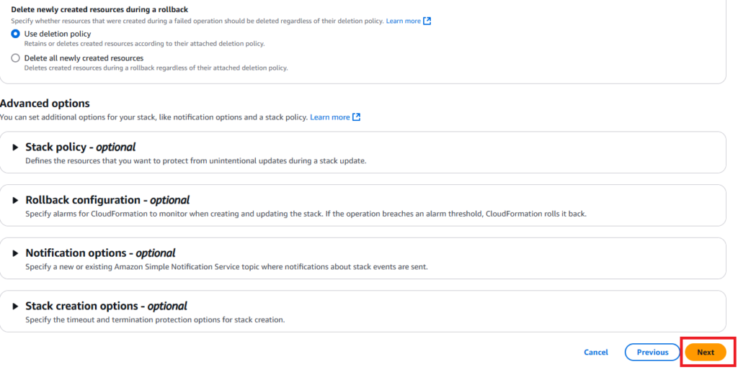
Task: Open the Learn more link under Advanced options
Action: [x=329, y=117]
